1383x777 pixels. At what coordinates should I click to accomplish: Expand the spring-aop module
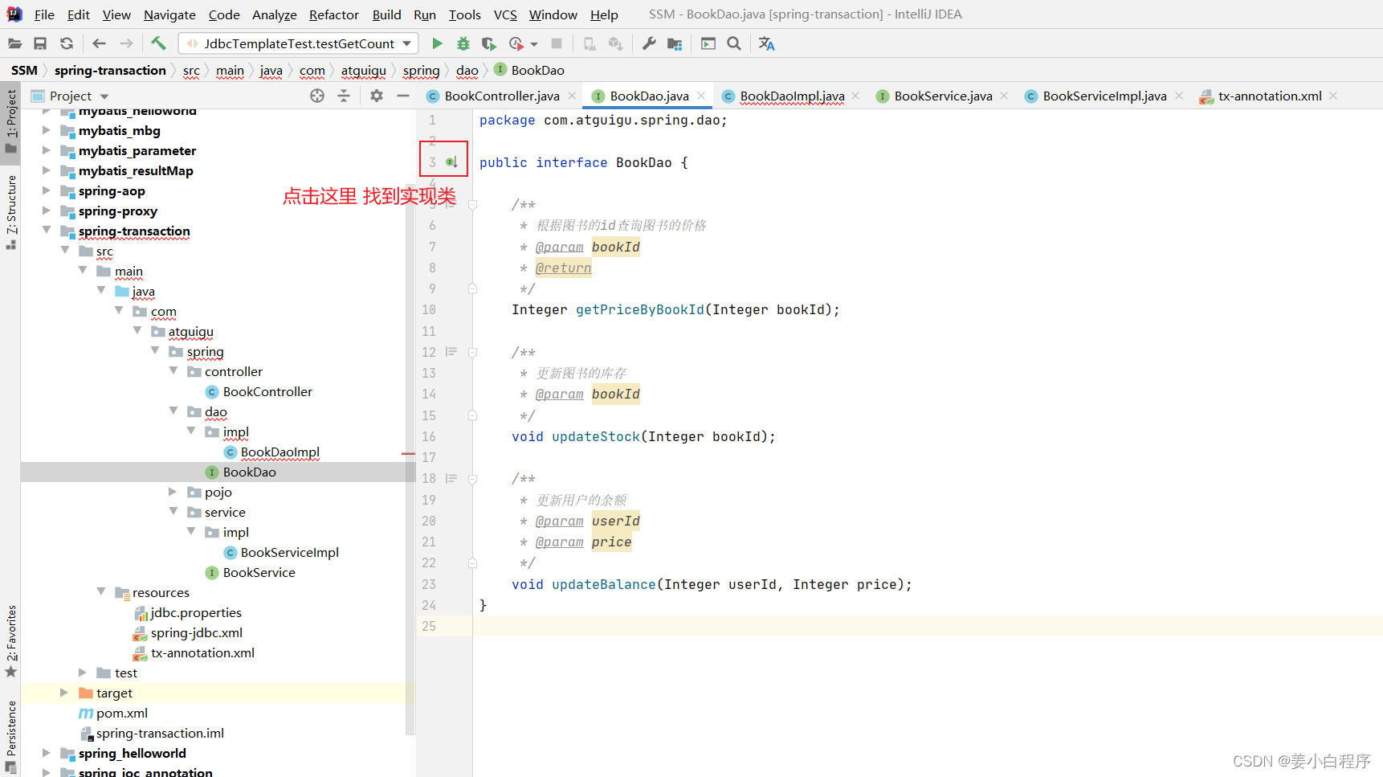coord(47,190)
